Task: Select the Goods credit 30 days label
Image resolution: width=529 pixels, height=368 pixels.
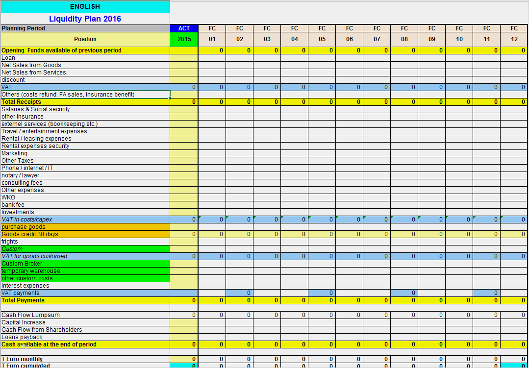Action: point(85,234)
